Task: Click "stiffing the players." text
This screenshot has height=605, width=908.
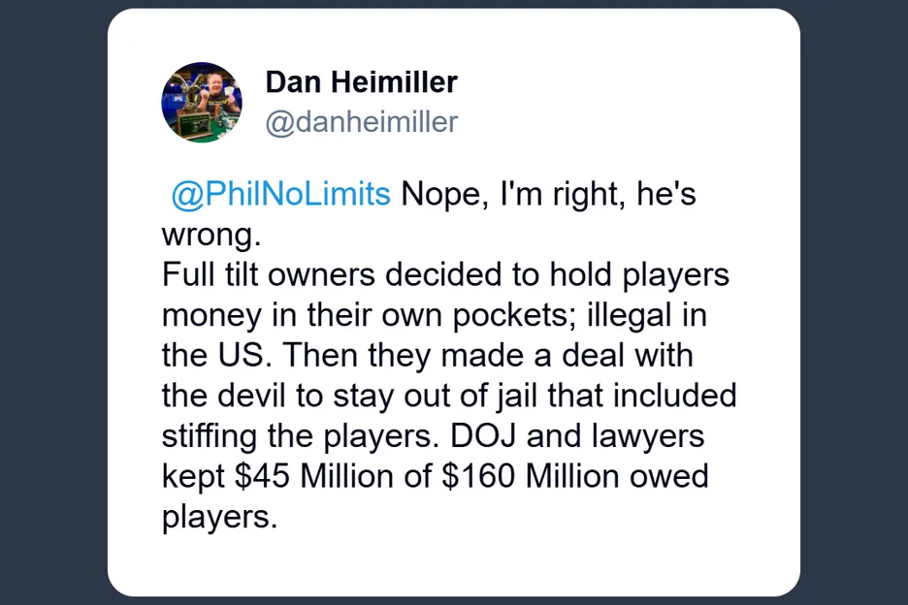Action: pyautogui.click(x=308, y=436)
